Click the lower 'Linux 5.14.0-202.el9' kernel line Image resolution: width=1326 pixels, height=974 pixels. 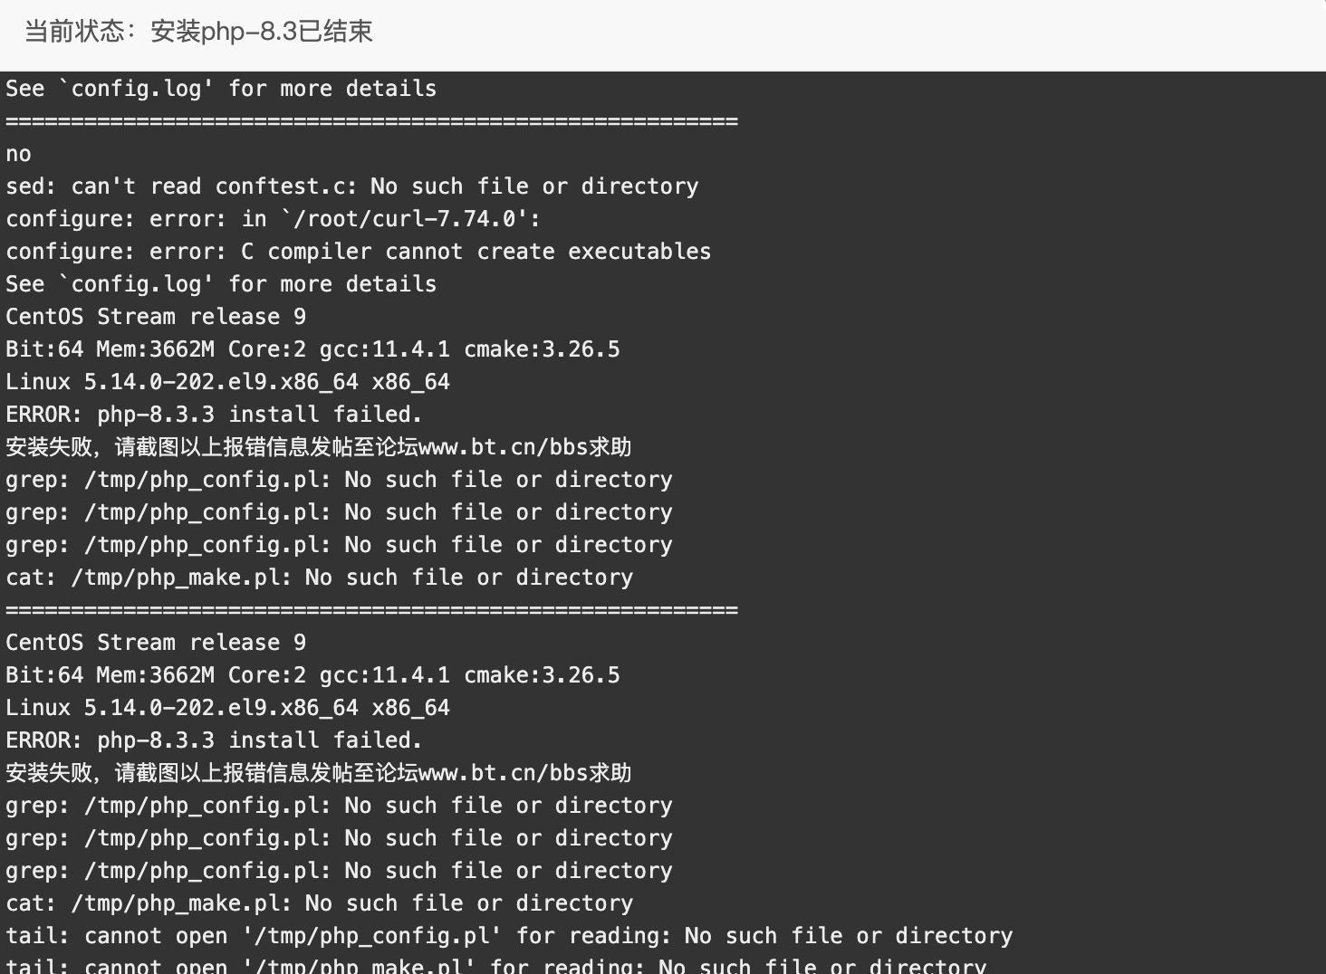228,708
